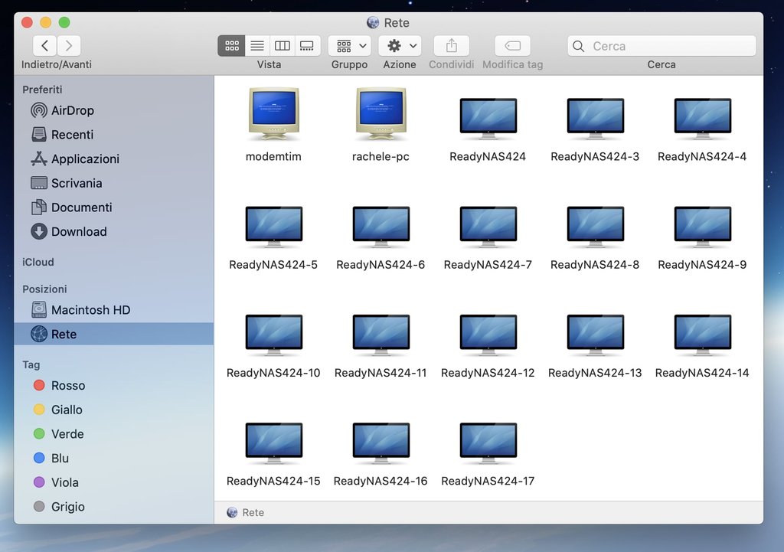
Task: Click the Tag sidebar section header
Action: click(31, 364)
